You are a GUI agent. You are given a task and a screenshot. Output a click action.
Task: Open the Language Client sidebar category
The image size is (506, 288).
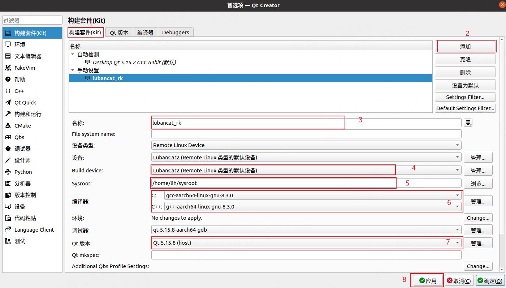tap(32, 230)
